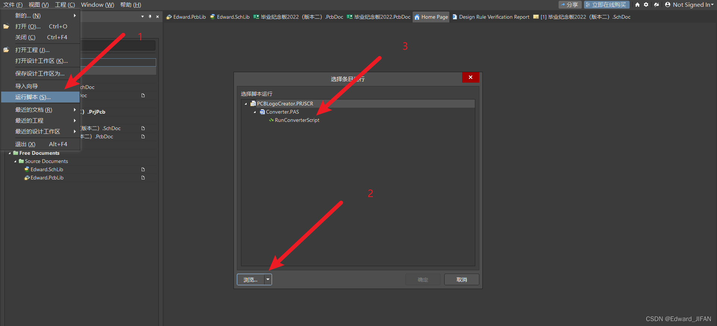This screenshot has width=717, height=326.
Task: Choose 退出 (X) from File menu
Action: [x=40, y=144]
